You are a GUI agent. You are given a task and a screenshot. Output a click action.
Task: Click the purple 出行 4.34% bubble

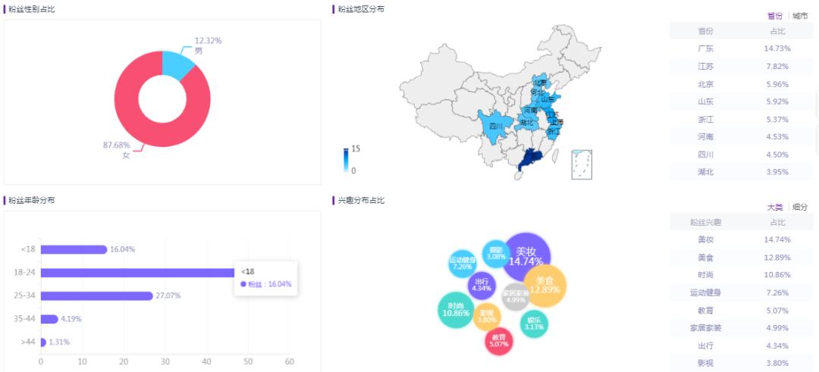click(481, 286)
